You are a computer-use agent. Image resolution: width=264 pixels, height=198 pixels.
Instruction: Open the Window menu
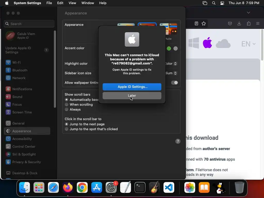point(88,3)
